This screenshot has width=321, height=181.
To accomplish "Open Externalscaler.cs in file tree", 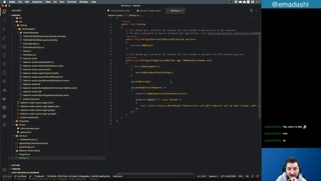I will (x=31, y=44).
